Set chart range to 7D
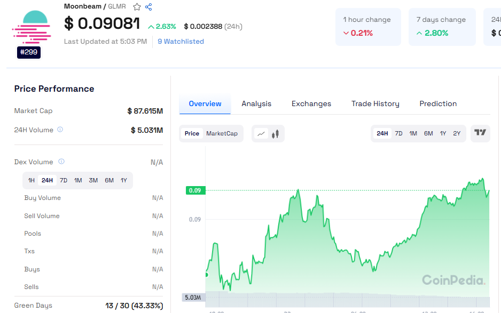 click(399, 133)
